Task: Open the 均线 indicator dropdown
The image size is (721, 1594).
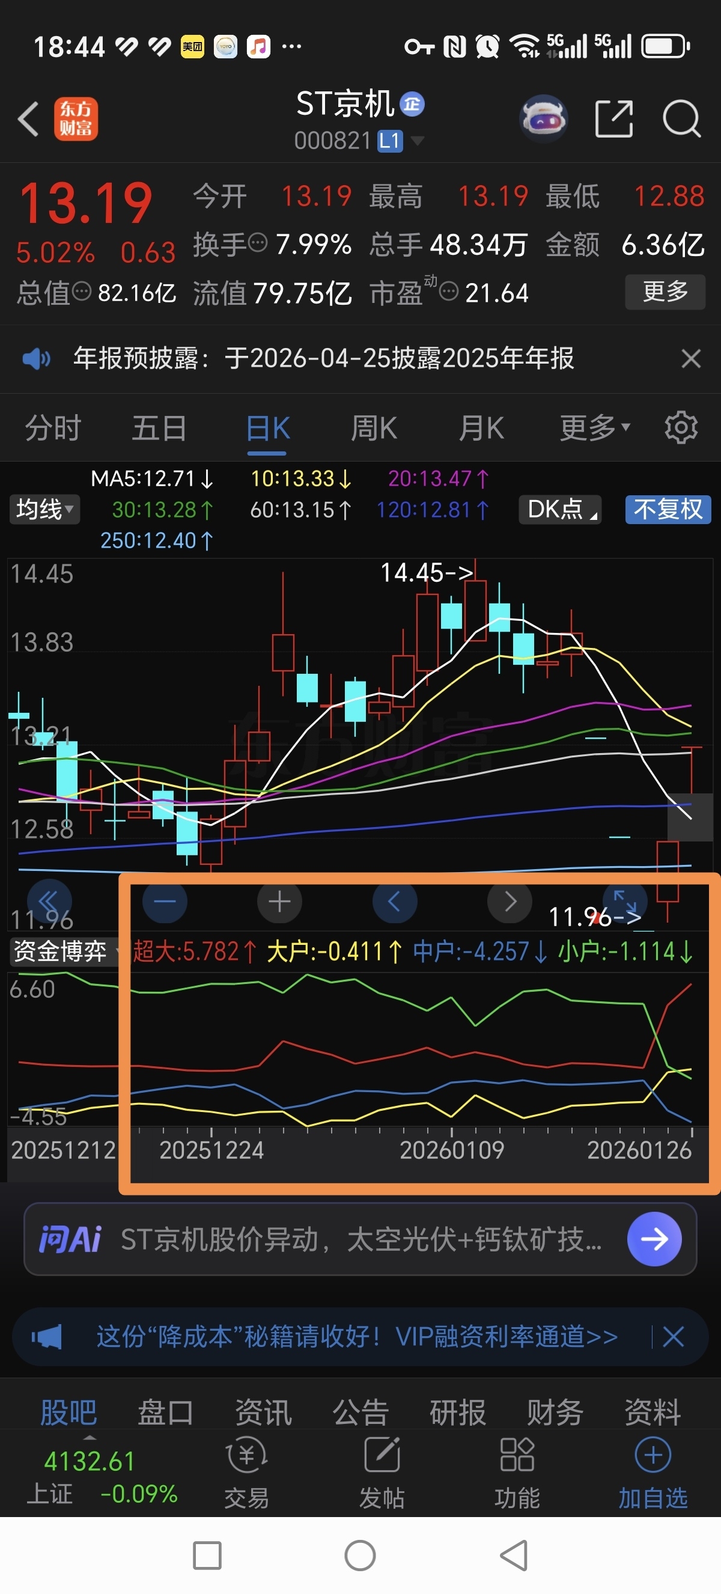Action: tap(44, 509)
